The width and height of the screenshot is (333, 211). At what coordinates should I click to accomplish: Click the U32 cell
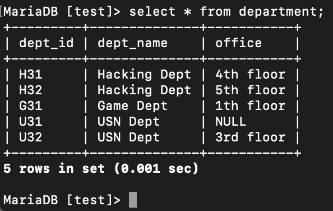pos(31,137)
